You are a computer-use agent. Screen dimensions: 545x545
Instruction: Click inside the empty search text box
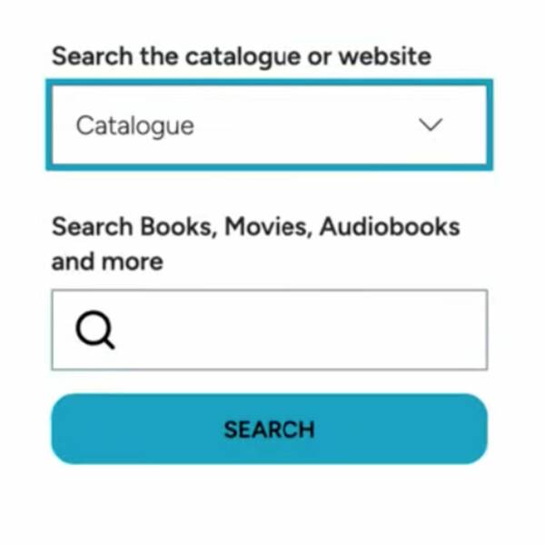[270, 330]
